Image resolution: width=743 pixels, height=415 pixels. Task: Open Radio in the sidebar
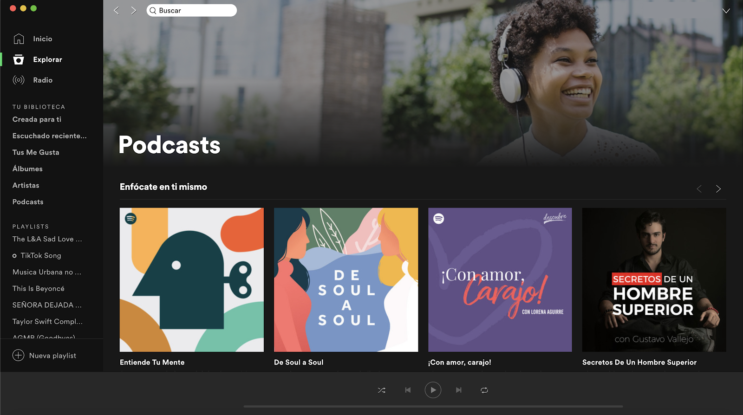pyautogui.click(x=43, y=80)
